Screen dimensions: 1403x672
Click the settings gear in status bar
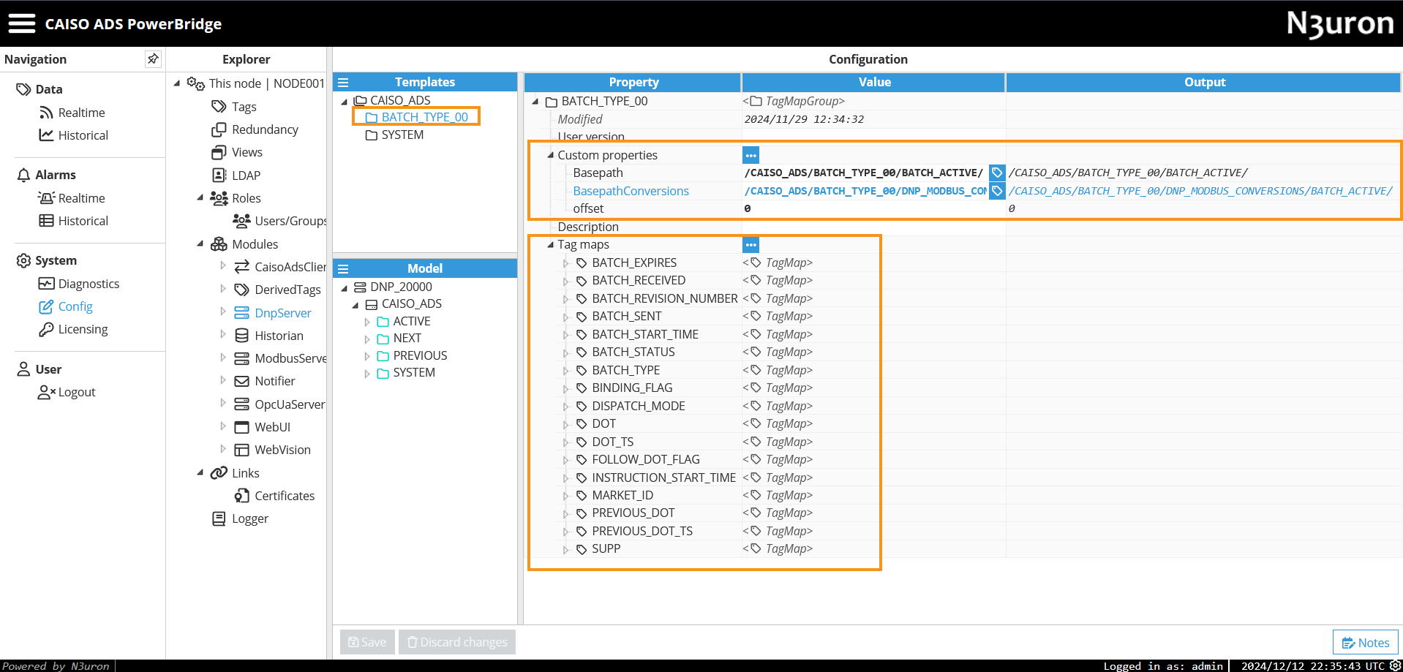1395,665
